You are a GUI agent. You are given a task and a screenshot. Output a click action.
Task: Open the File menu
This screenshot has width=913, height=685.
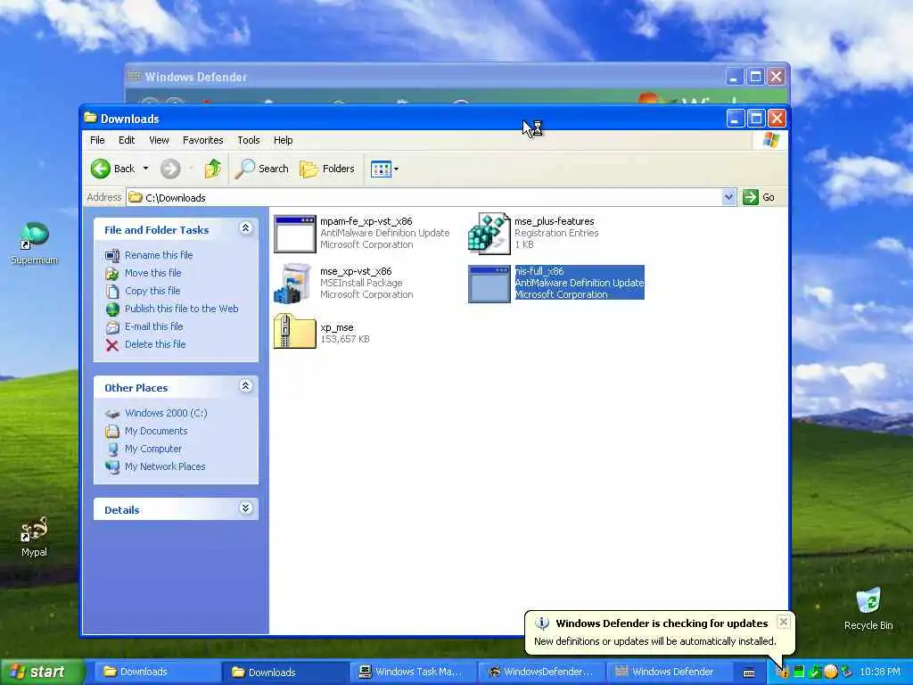(97, 140)
